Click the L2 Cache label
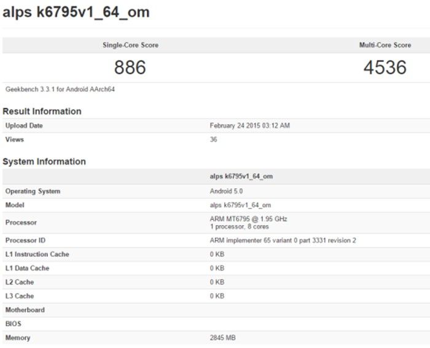The height and width of the screenshot is (348, 430). pos(20,282)
